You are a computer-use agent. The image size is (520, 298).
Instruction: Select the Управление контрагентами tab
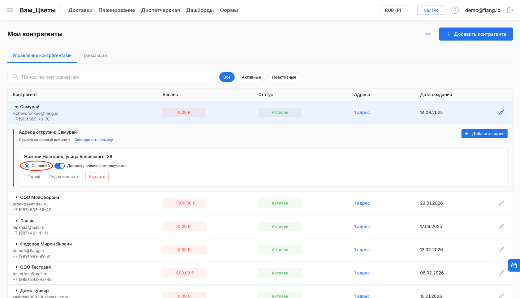click(42, 55)
